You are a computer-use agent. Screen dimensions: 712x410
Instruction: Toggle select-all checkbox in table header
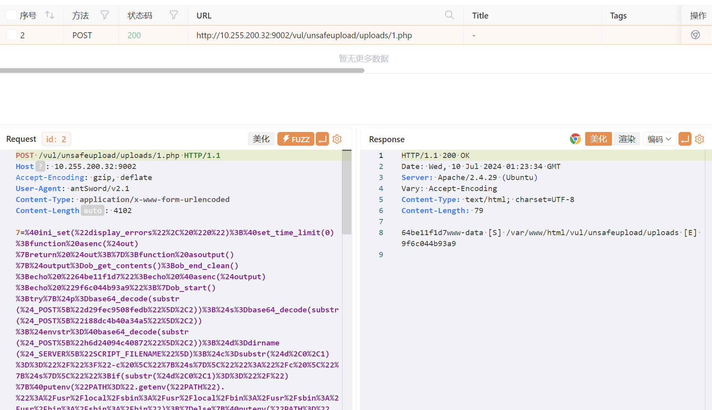(12, 15)
